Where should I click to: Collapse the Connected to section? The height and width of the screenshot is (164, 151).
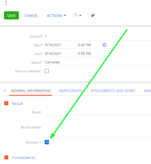6,157
